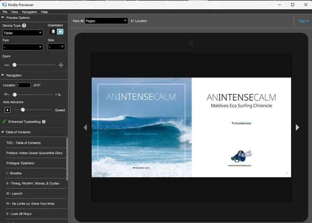Click the Auto Advance speed slider handle
312x223 pixels.
tap(23, 110)
